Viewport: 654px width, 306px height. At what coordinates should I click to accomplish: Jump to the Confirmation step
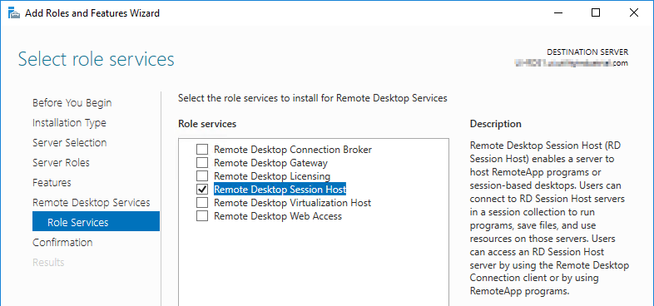(62, 243)
